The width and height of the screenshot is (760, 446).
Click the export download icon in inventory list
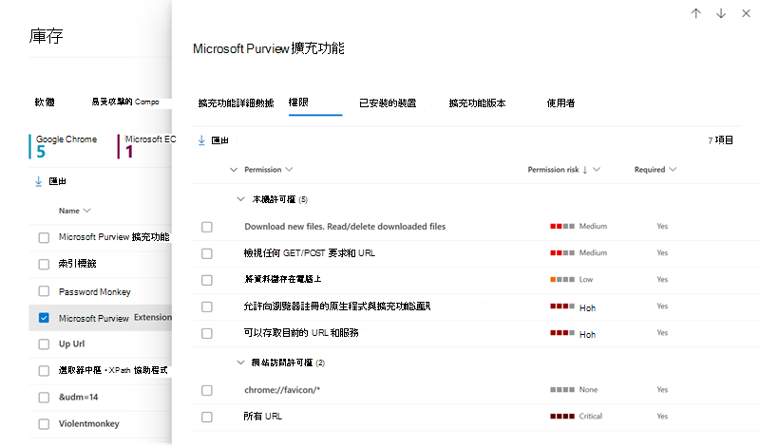[39, 181]
